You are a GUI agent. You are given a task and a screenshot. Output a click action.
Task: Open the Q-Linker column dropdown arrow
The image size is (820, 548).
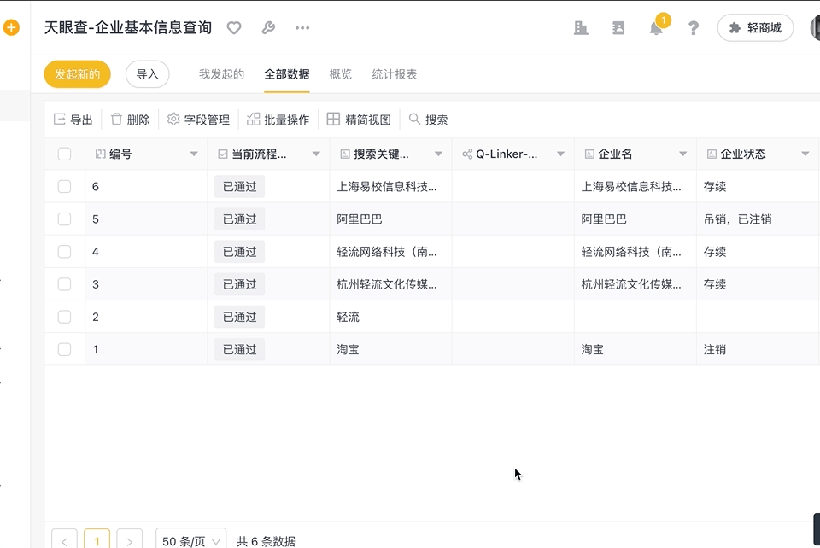[560, 154]
